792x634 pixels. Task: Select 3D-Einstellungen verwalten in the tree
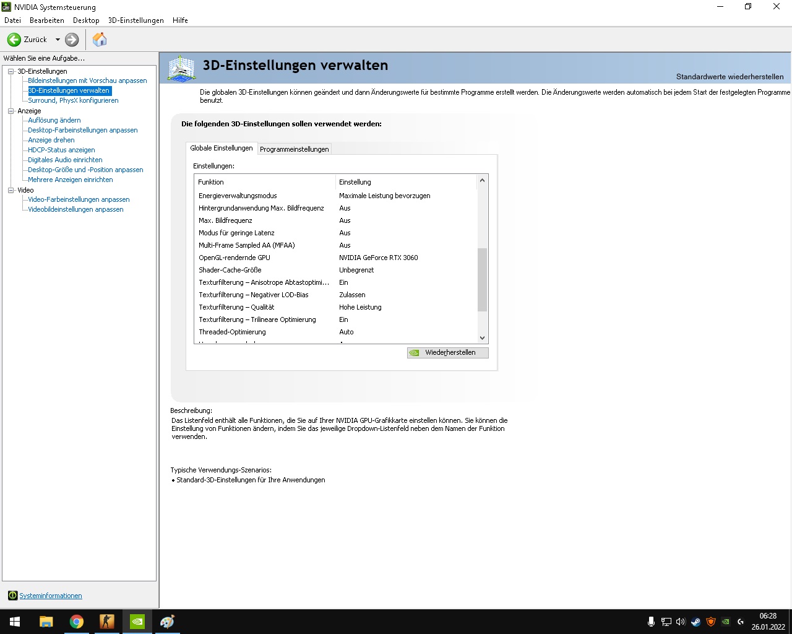pyautogui.click(x=69, y=90)
